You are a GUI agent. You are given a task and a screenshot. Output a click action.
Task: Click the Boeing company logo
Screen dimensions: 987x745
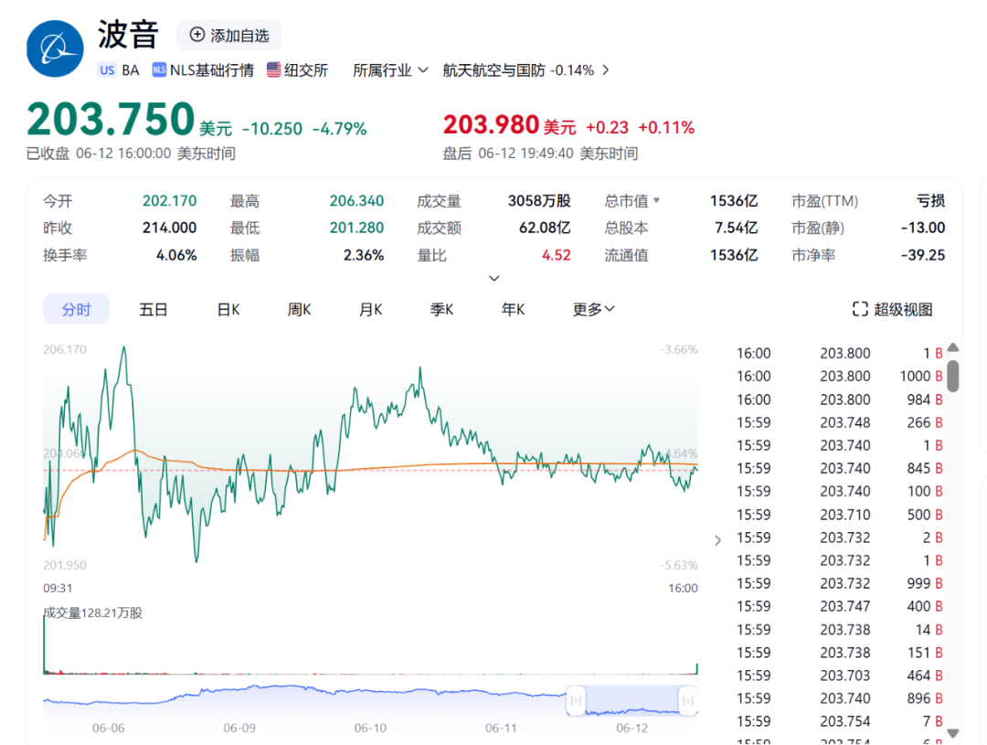[x=55, y=48]
